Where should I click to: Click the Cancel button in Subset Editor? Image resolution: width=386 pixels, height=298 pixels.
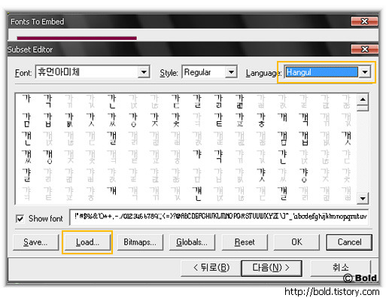click(349, 242)
